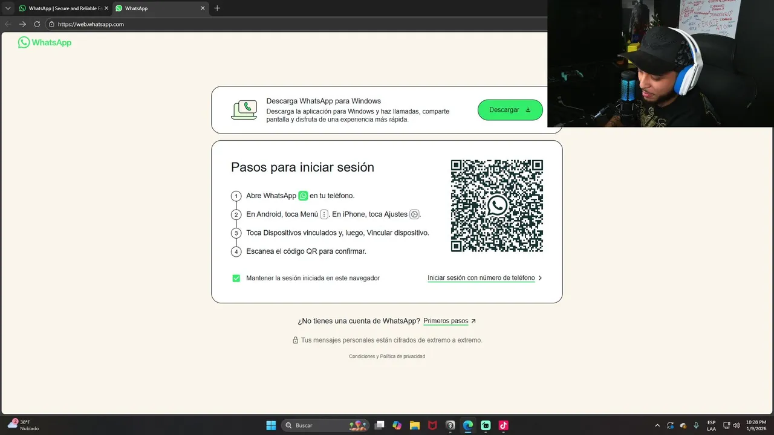
Task: Open the mint green app on taskbar
Action: pos(486,425)
